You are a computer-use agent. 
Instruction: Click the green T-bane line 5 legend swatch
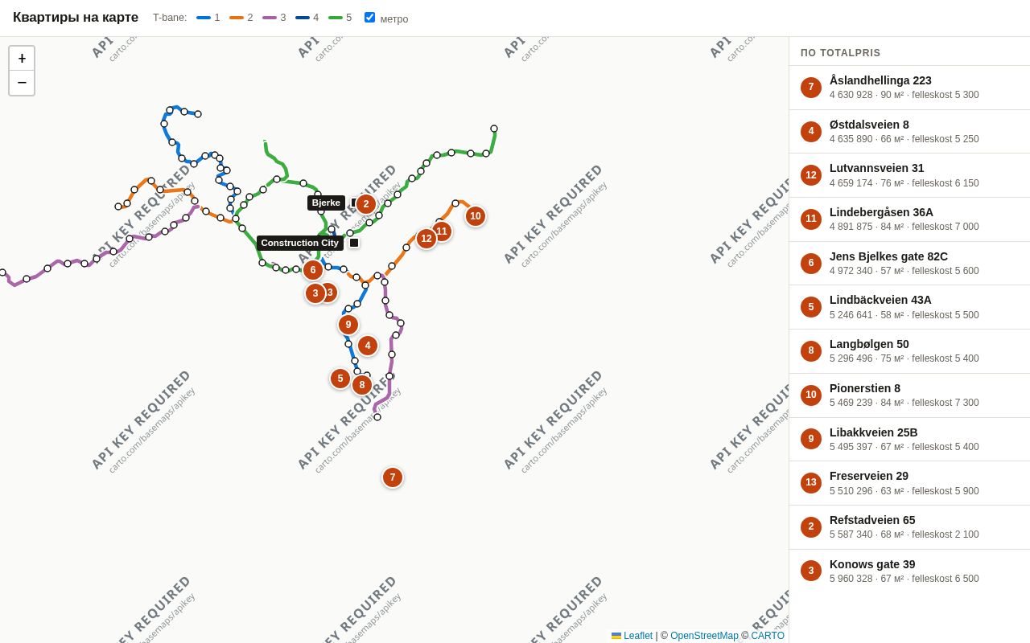(x=336, y=18)
